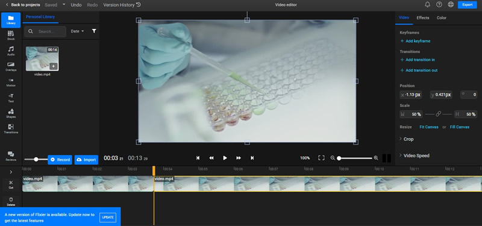Viewport: 482px width, 226px height.
Task: Click Add keyframe
Action: point(415,41)
